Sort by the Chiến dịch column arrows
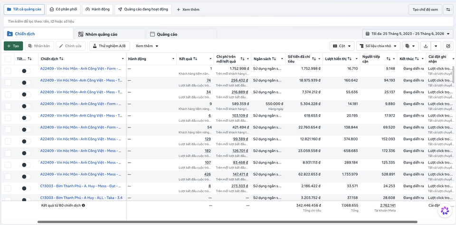This screenshot has width=456, height=225. click(61, 59)
